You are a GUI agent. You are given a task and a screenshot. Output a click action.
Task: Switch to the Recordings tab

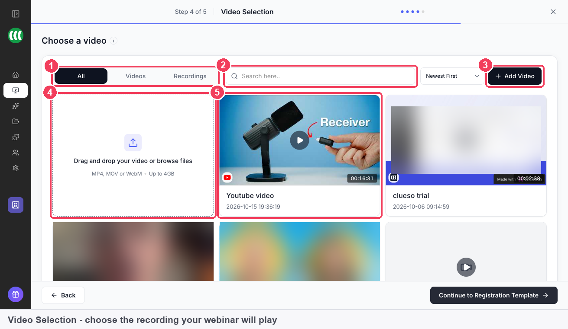[190, 76]
